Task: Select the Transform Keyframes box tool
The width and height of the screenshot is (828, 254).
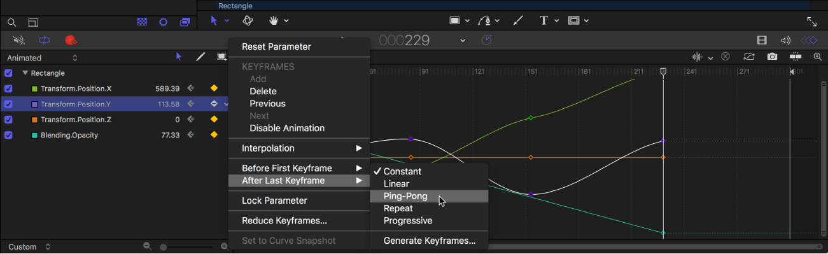Action: 221,57
